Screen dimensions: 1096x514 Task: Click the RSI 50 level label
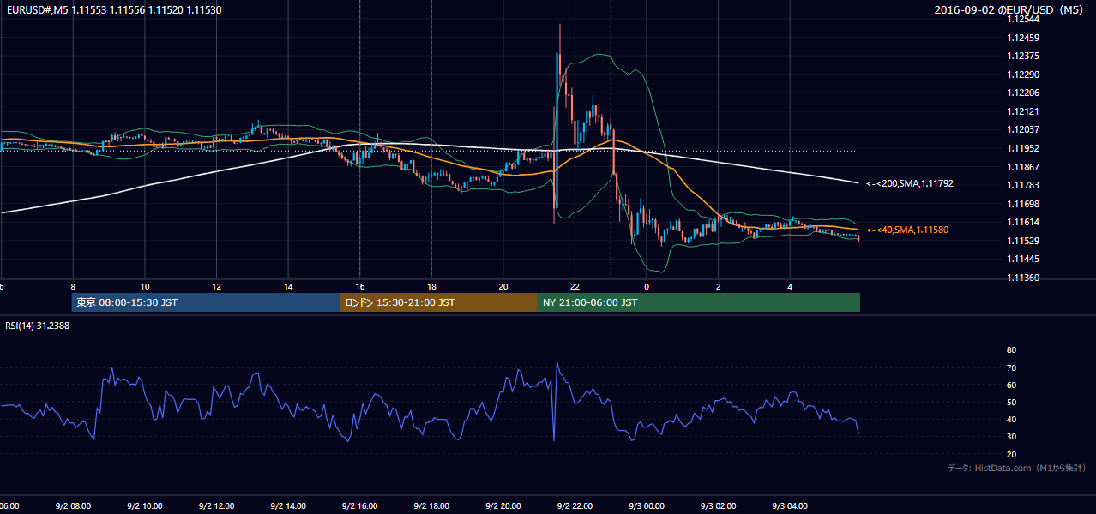[x=1011, y=402]
